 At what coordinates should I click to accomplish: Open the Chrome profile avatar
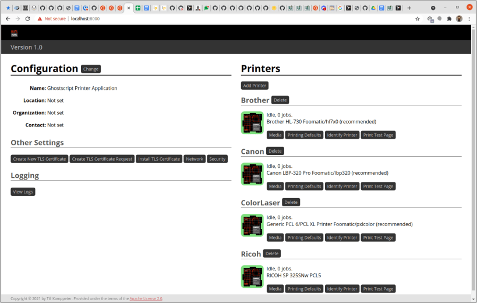459,19
